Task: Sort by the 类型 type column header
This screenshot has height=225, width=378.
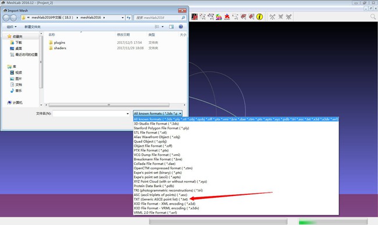Action: (152, 35)
